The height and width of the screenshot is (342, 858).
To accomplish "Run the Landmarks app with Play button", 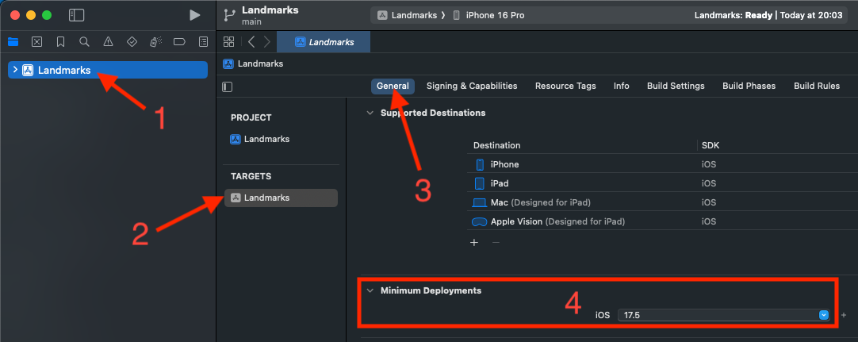I will pyautogui.click(x=194, y=15).
